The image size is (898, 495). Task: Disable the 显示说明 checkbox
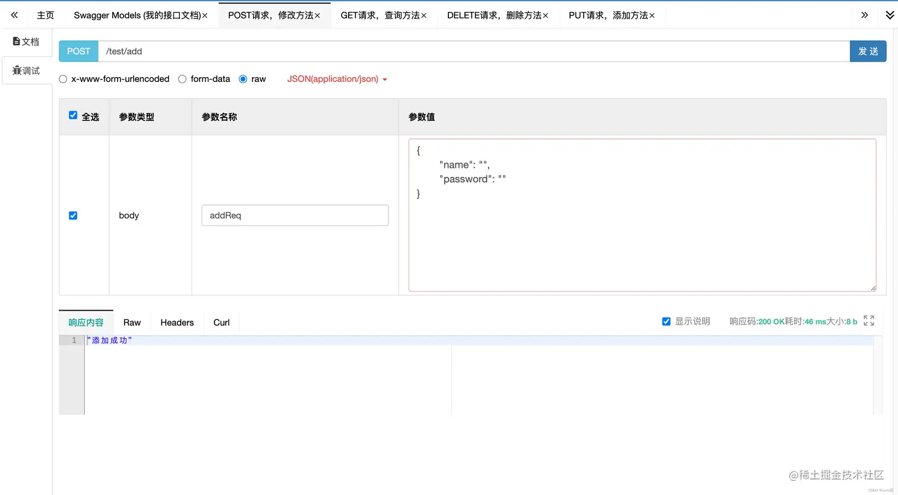click(666, 321)
